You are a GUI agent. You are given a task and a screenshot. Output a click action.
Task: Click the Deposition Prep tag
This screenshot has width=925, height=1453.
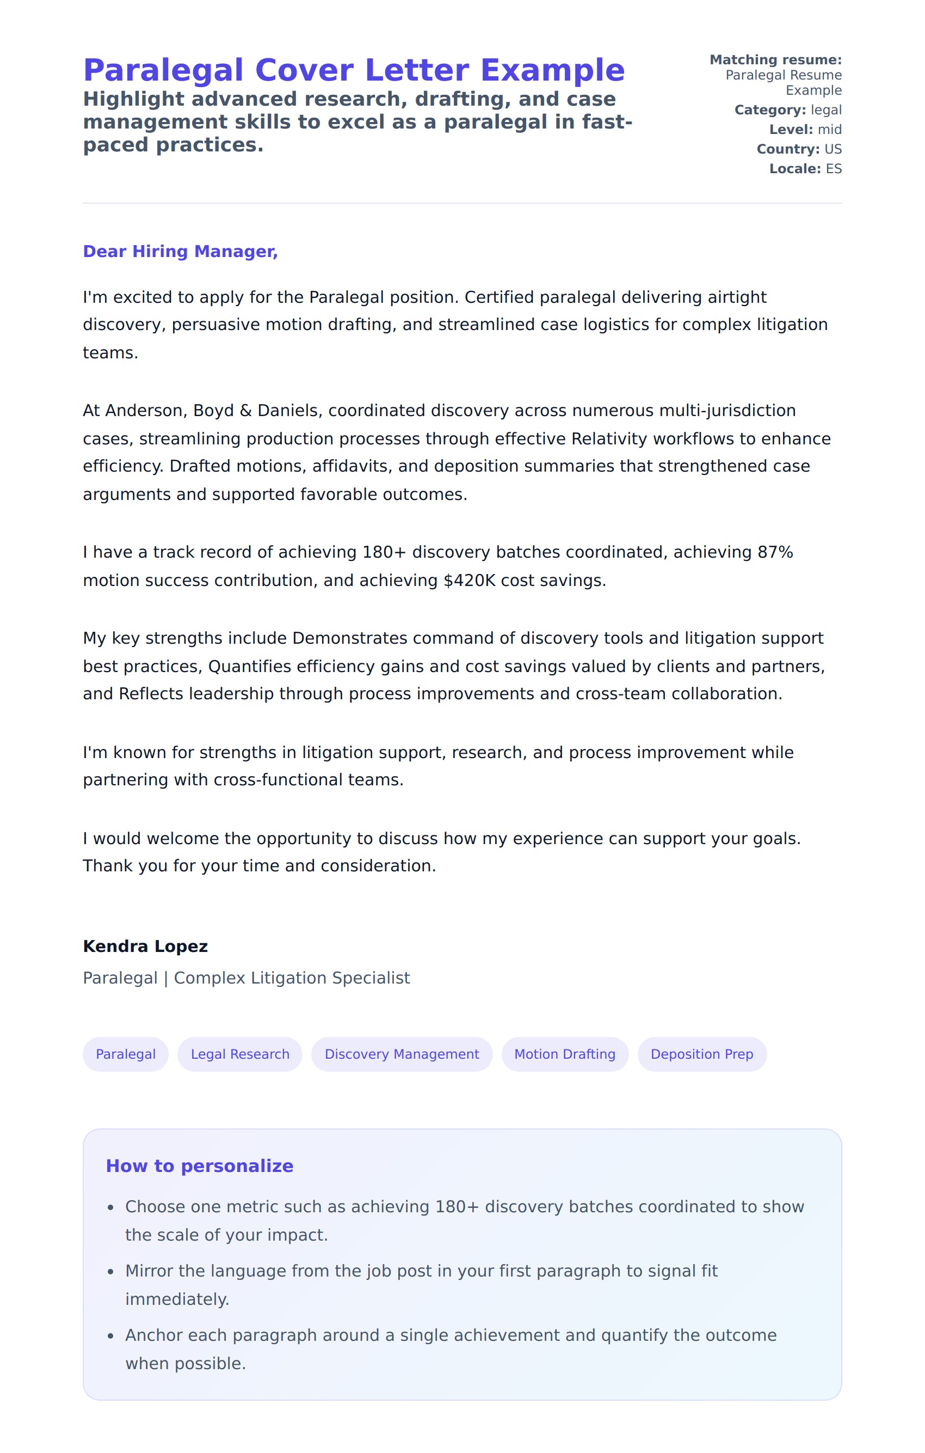pos(701,1054)
